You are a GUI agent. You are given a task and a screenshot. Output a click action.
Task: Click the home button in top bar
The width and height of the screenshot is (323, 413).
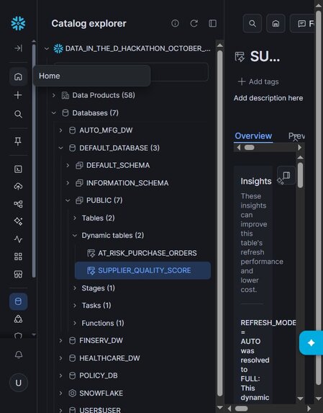[276, 24]
